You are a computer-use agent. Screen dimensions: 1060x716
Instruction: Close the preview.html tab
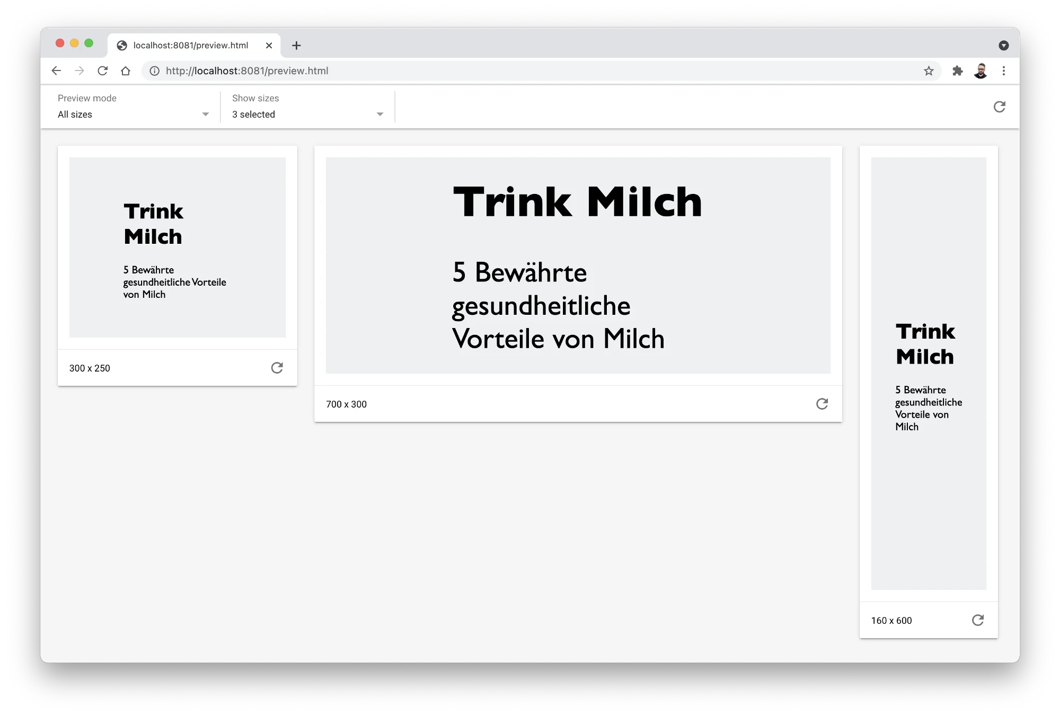coord(269,46)
